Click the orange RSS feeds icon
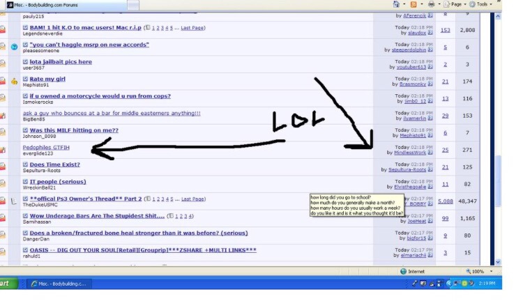This screenshot has width=523, height=301. (x=414, y=4)
